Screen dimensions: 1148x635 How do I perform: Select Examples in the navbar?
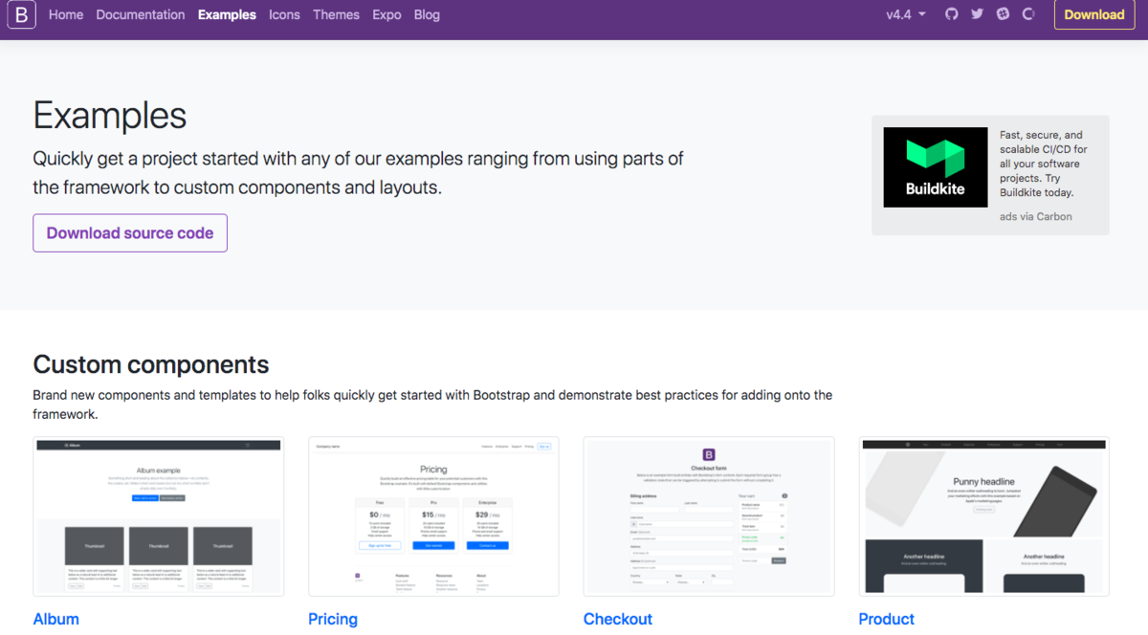(x=227, y=14)
